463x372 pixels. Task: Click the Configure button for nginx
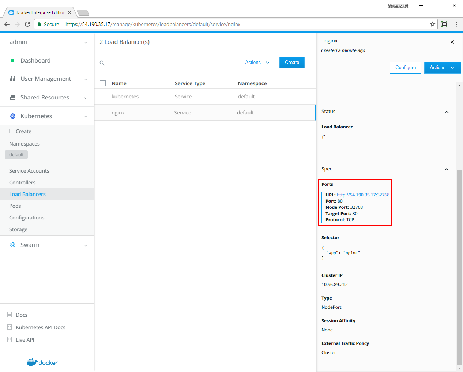click(405, 68)
